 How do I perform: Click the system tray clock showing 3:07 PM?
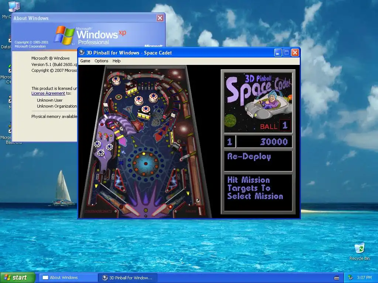click(364, 277)
